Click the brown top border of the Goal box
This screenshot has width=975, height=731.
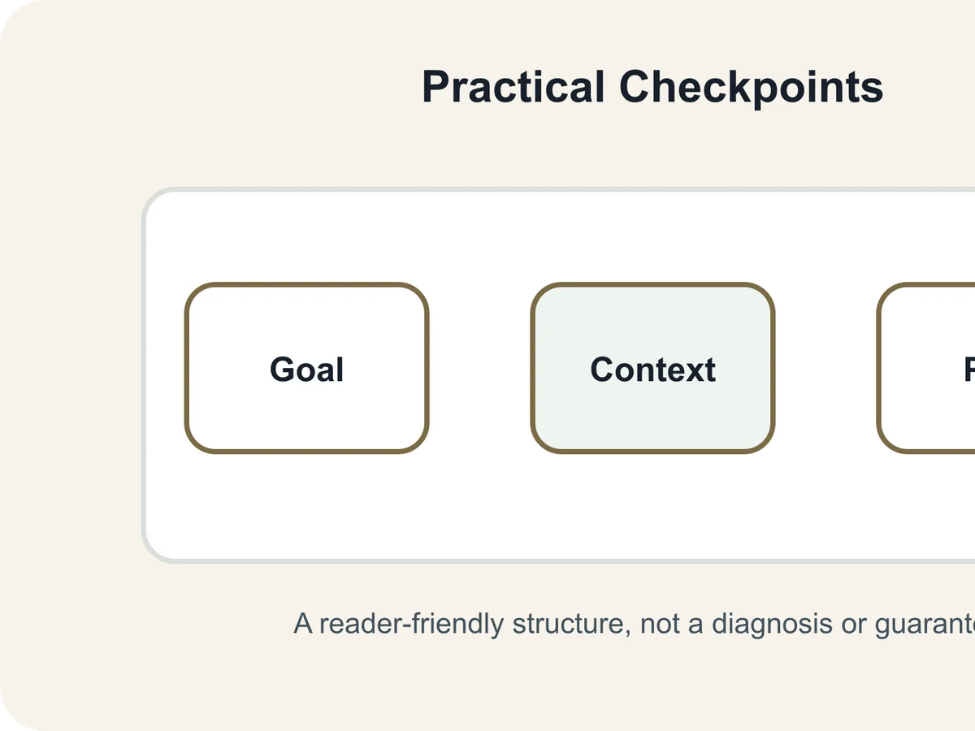[306, 285]
